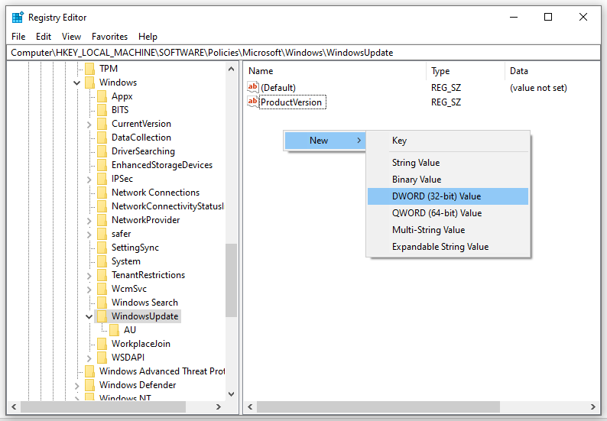Viewport: 607px width, 421px height.
Task: Click the DataCollection folder icon
Action: (x=102, y=138)
